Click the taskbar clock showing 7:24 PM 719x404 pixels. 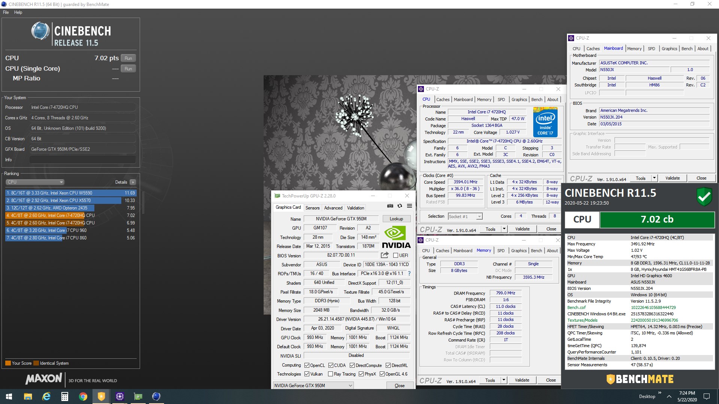[687, 397]
